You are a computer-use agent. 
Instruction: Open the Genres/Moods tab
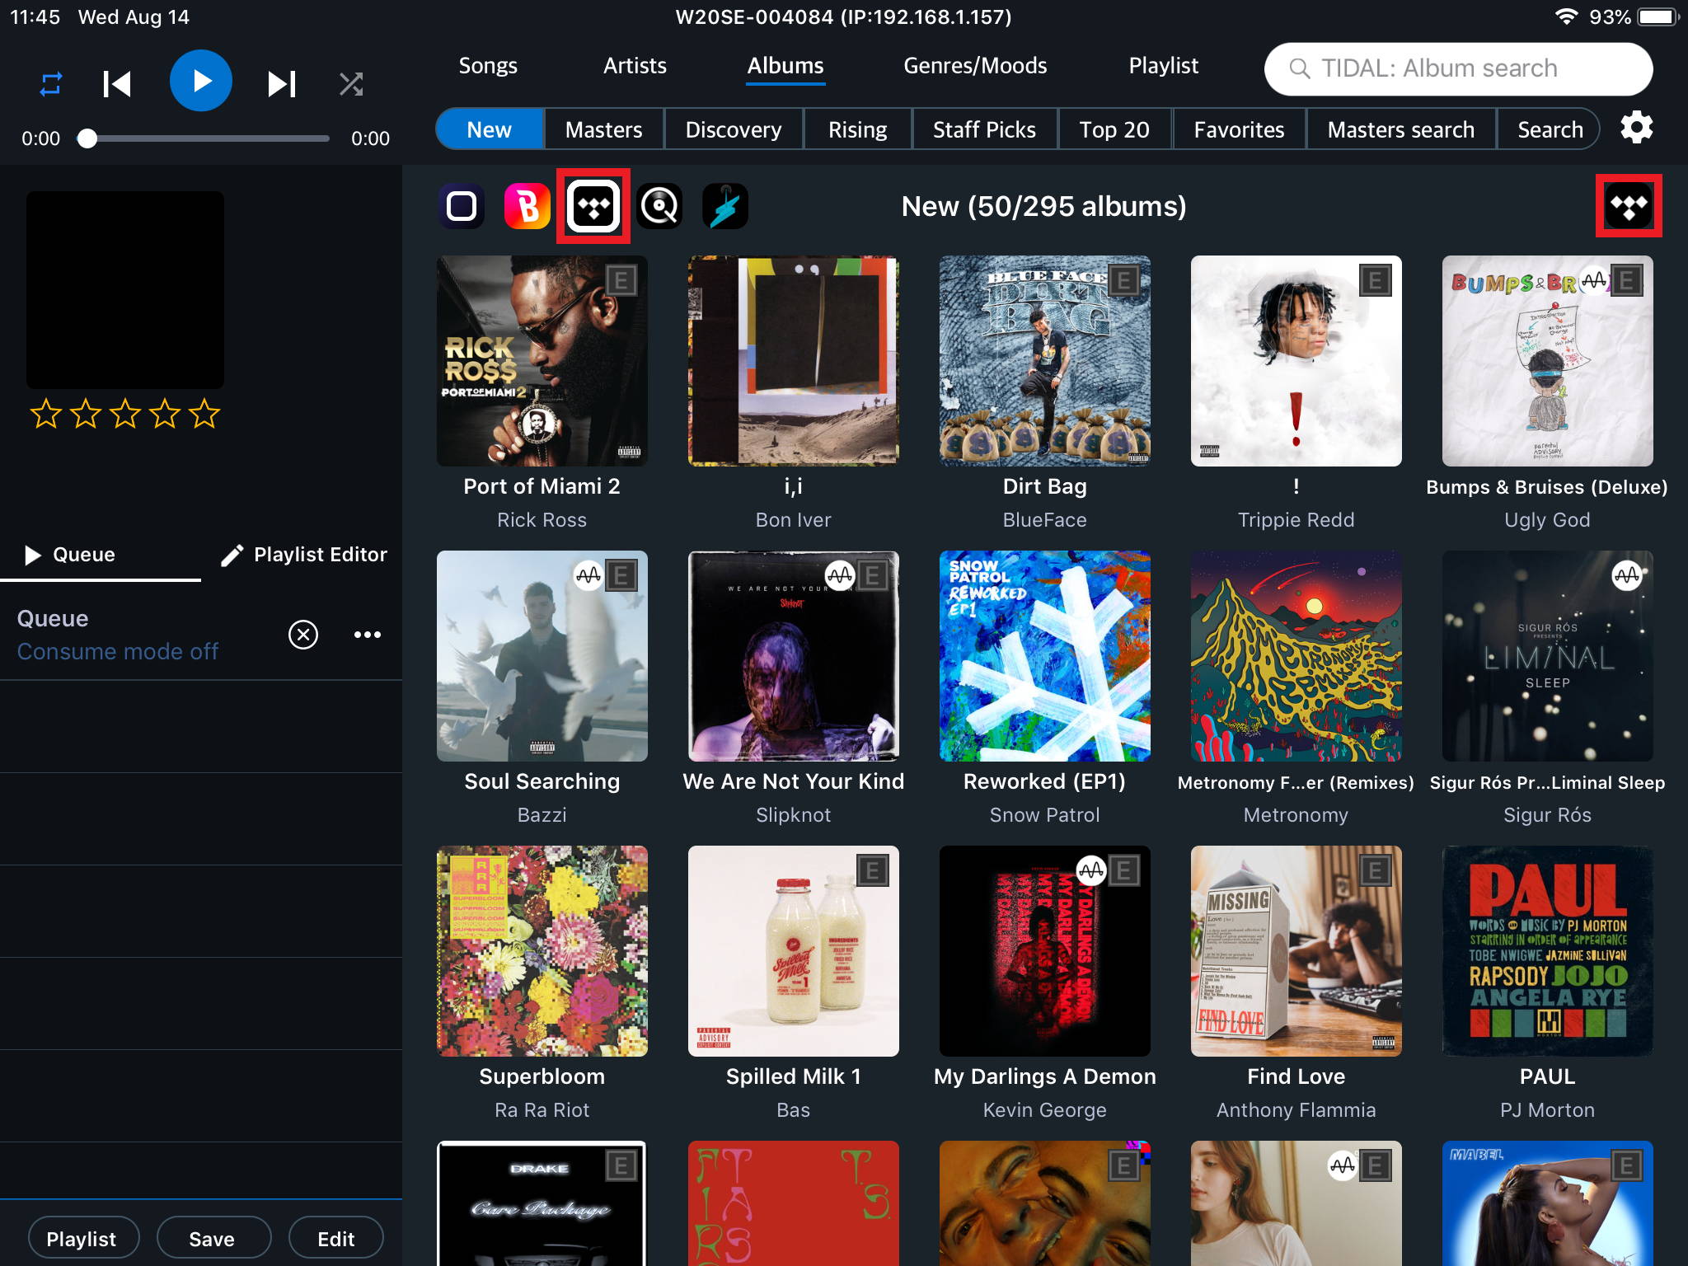(975, 66)
